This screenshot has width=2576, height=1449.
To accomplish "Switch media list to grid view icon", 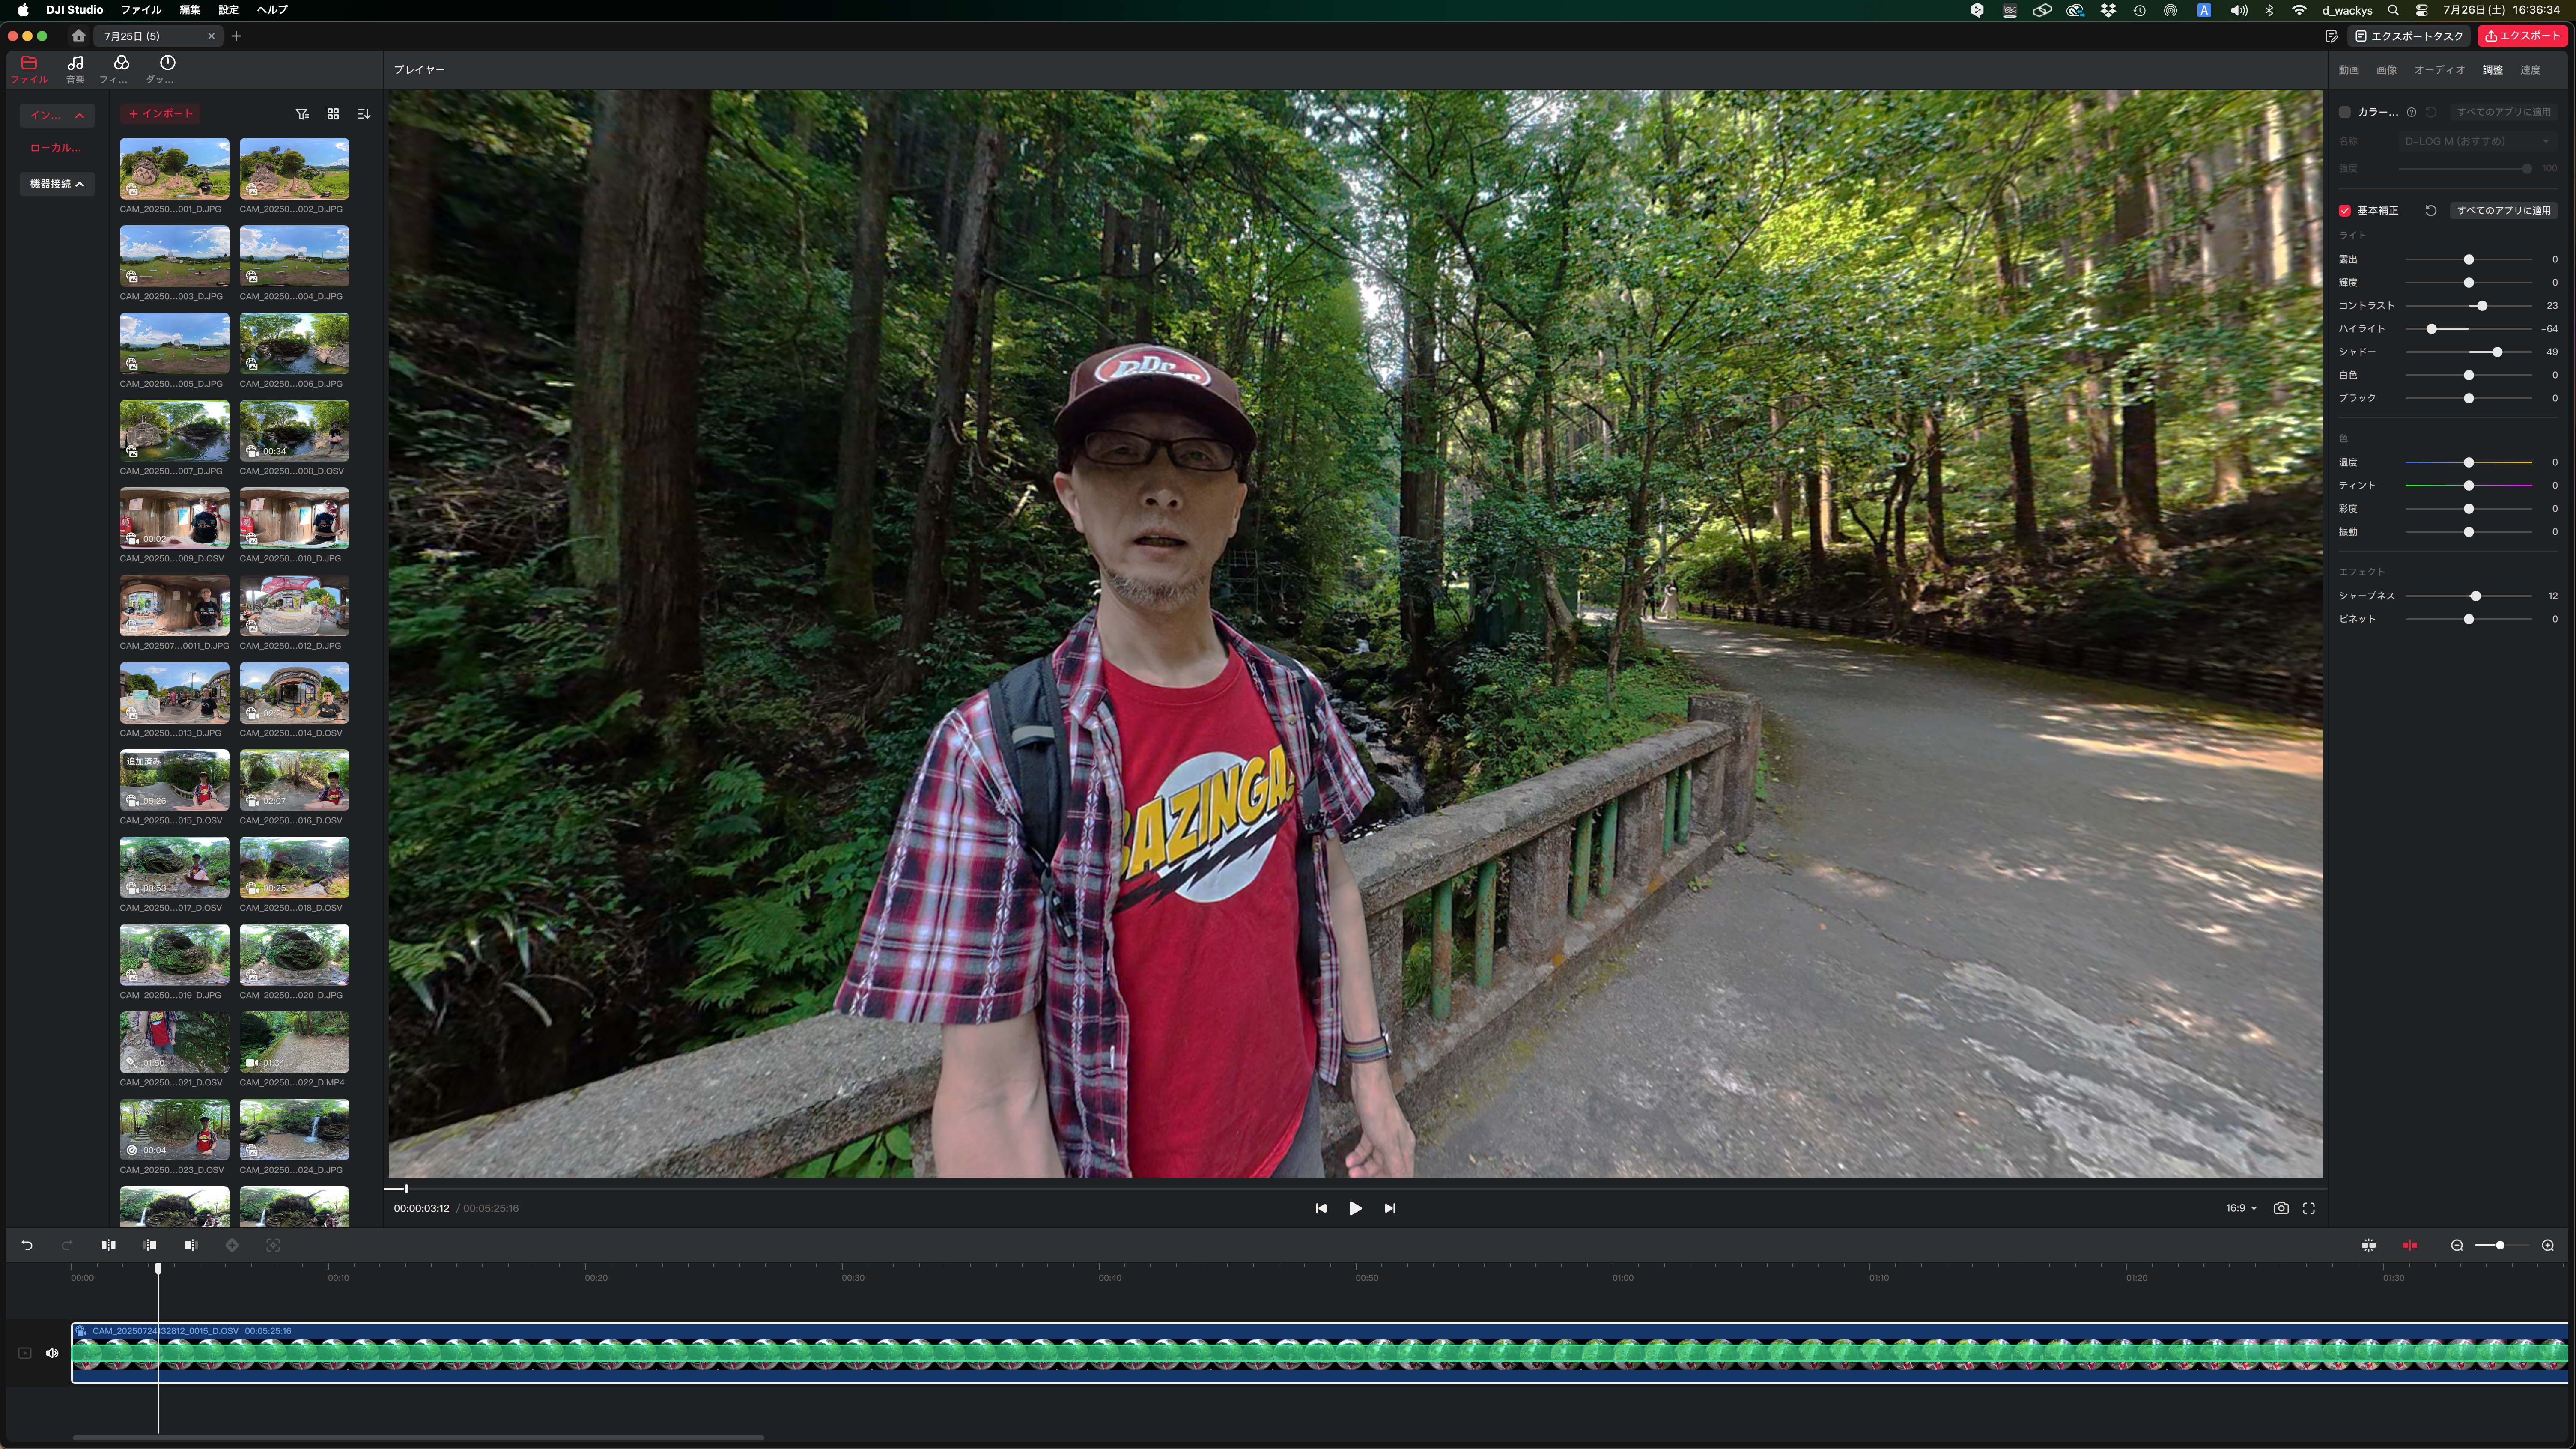I will (333, 114).
